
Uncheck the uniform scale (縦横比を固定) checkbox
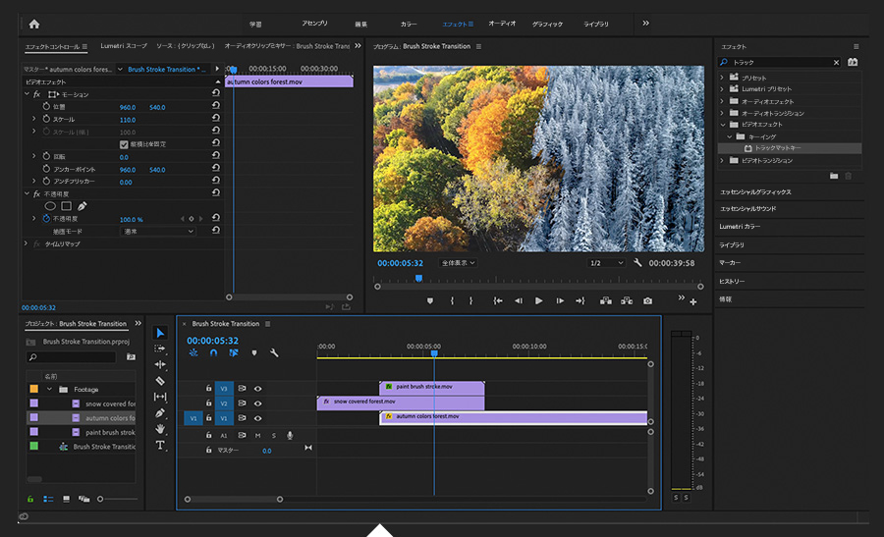(x=124, y=144)
